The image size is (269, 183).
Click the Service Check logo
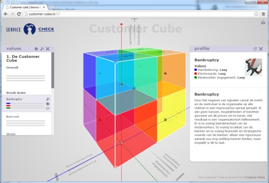[x=30, y=29]
